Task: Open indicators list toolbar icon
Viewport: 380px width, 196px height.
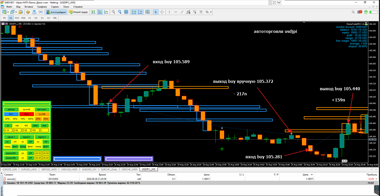Action: [147, 12]
